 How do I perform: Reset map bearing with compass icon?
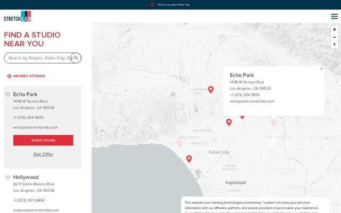(334, 45)
